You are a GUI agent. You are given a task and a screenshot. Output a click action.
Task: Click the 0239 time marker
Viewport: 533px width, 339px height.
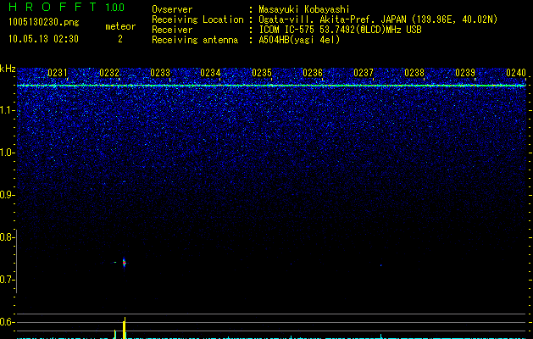465,73
